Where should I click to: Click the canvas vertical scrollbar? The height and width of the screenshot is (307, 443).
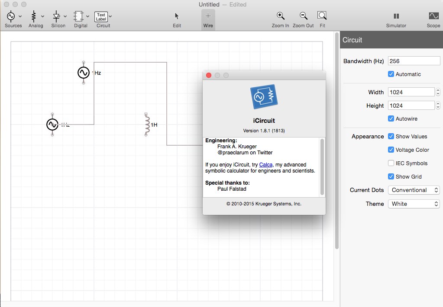point(337,141)
